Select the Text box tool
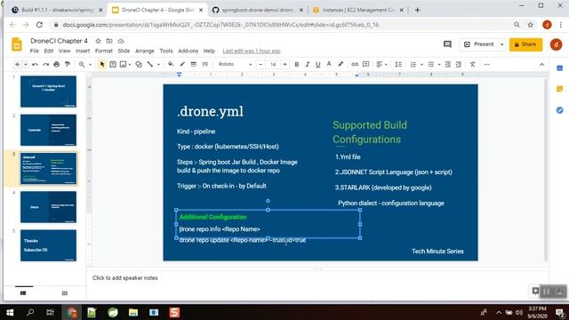 [x=113, y=65]
